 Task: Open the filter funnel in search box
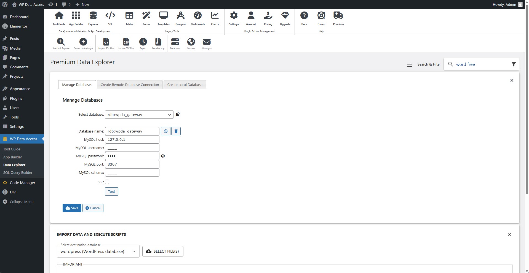[x=513, y=64]
